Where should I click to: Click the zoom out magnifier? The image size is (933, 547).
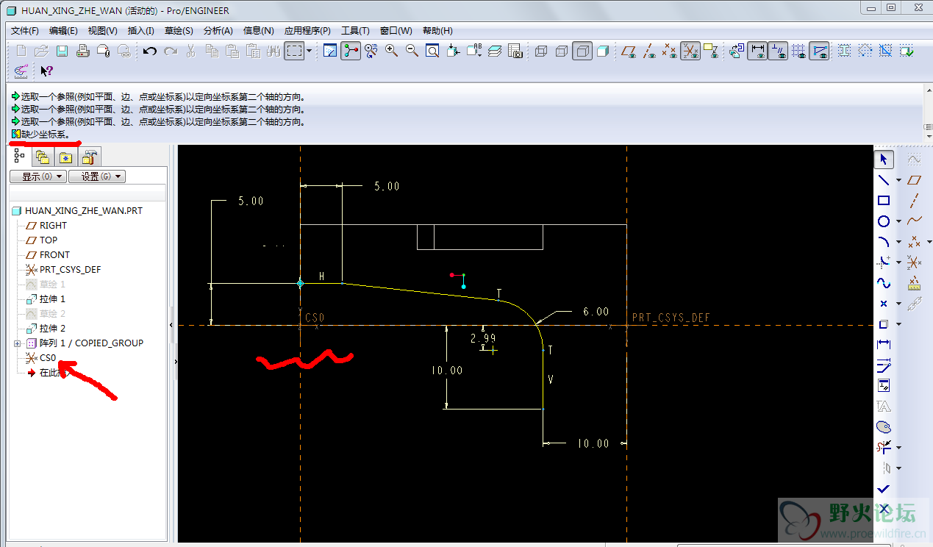point(412,51)
